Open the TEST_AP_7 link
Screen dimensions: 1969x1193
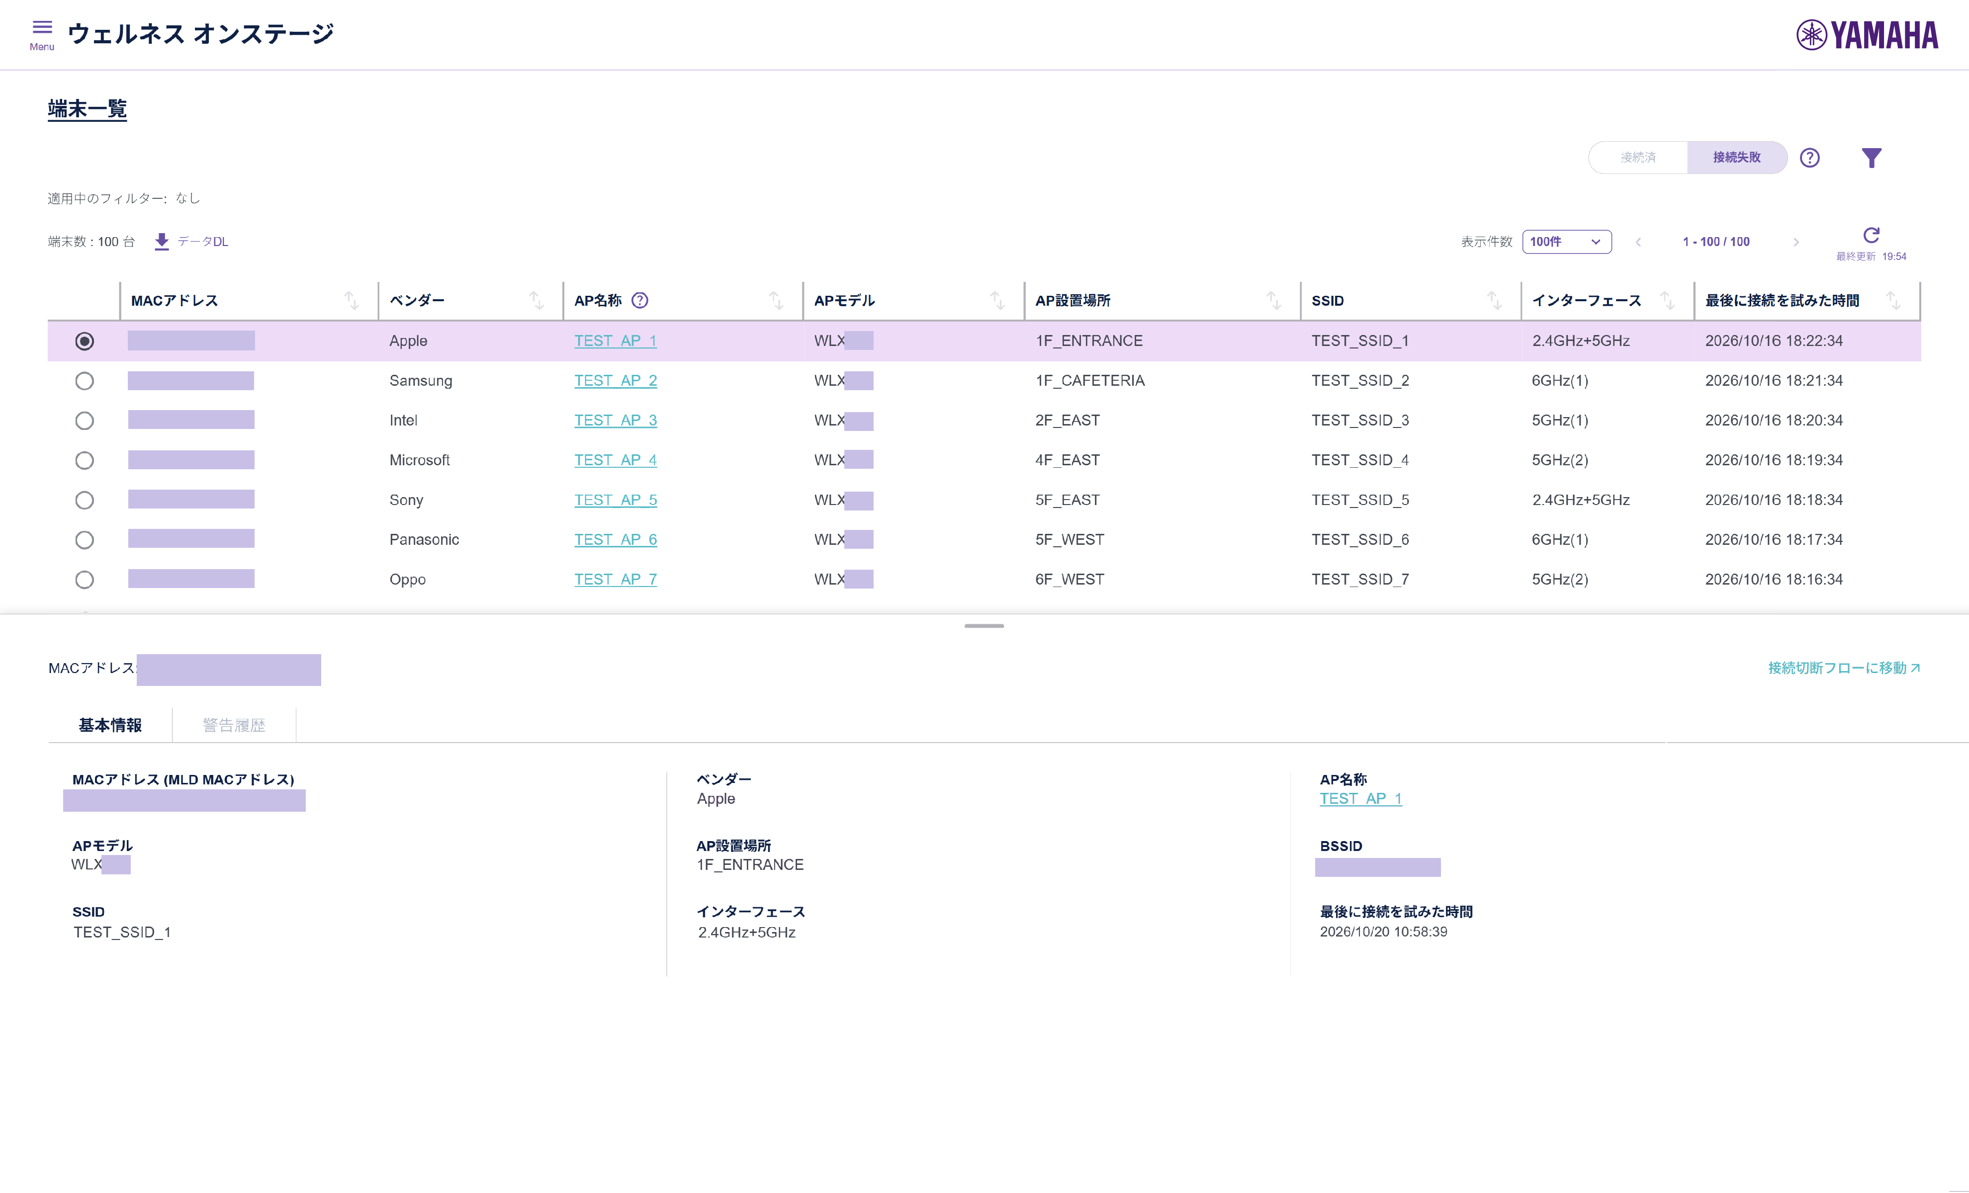tap(616, 580)
